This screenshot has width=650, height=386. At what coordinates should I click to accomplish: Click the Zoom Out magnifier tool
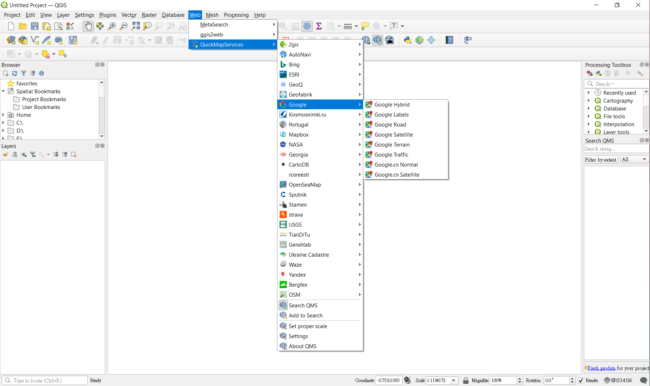(124, 26)
